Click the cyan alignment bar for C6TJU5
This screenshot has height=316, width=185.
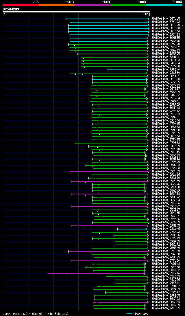coord(107,19)
